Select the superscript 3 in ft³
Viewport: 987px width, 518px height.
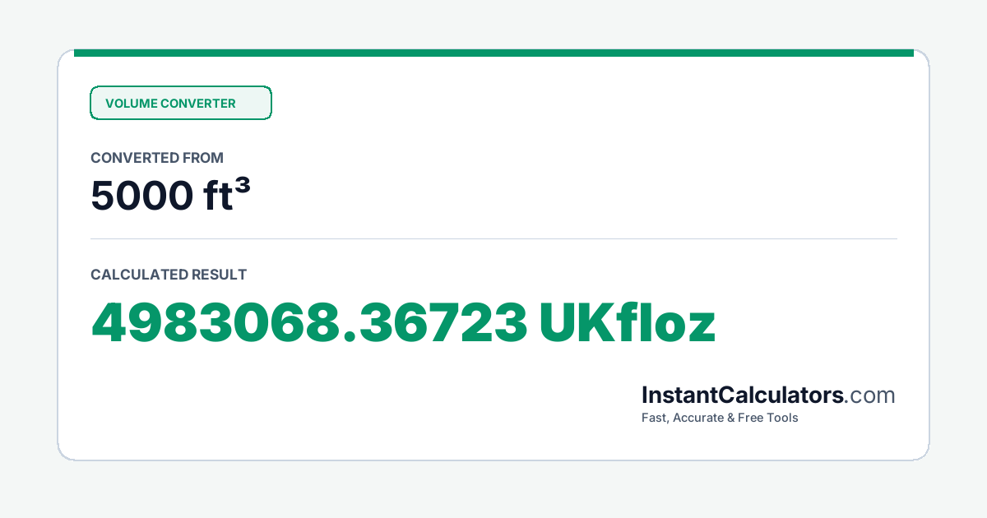[243, 187]
